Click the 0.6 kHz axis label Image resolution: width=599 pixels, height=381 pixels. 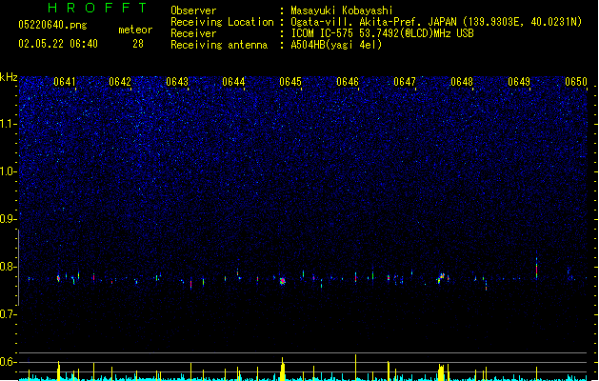8,362
